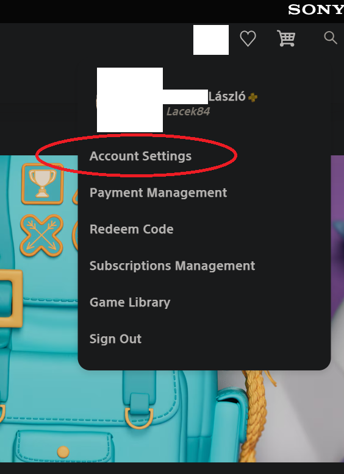Open the shopping cart
The width and height of the screenshot is (344, 474).
(x=286, y=38)
